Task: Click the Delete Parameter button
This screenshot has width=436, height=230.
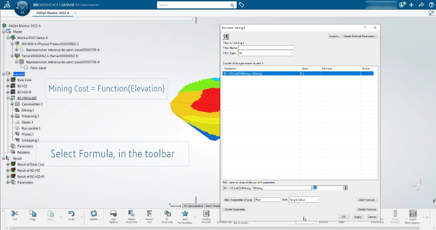Action: click(x=235, y=210)
